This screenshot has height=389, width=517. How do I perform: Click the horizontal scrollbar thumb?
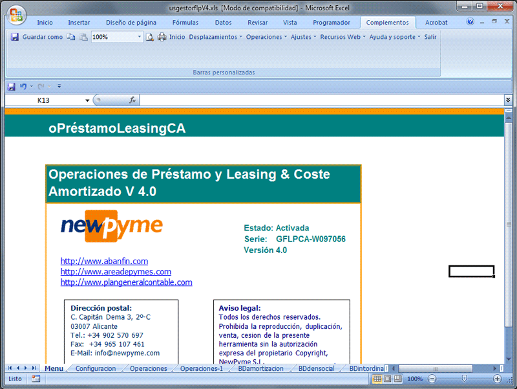pos(435,368)
